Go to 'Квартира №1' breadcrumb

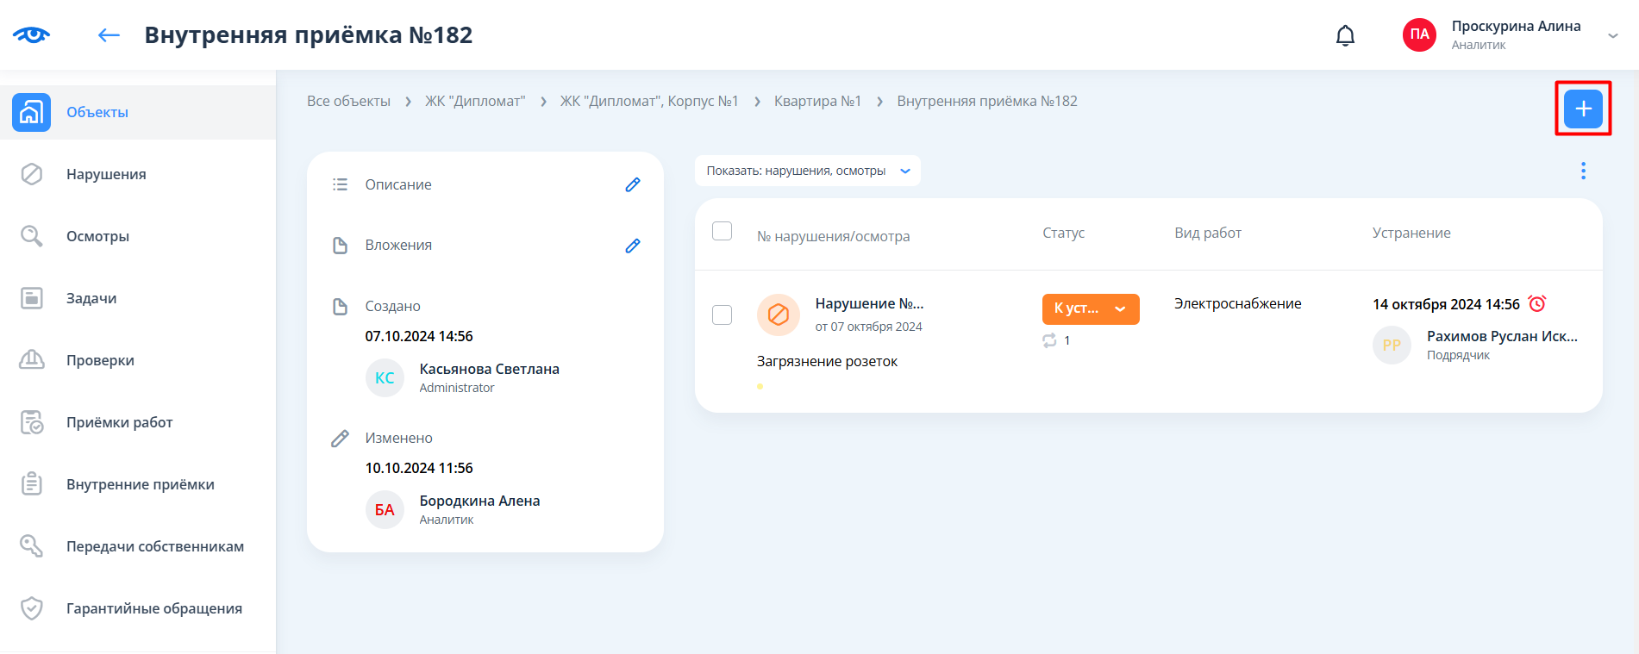816,101
